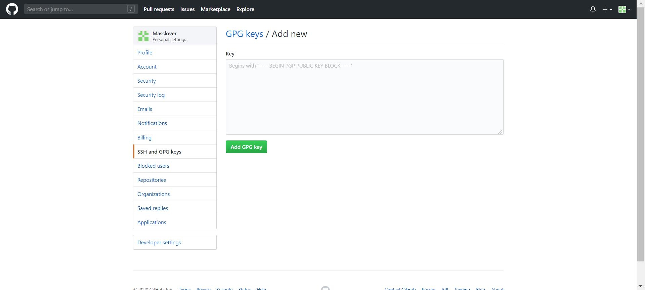The width and height of the screenshot is (645, 290).
Task: Click the page vertical scrollbar thumb
Action: click(x=641, y=134)
